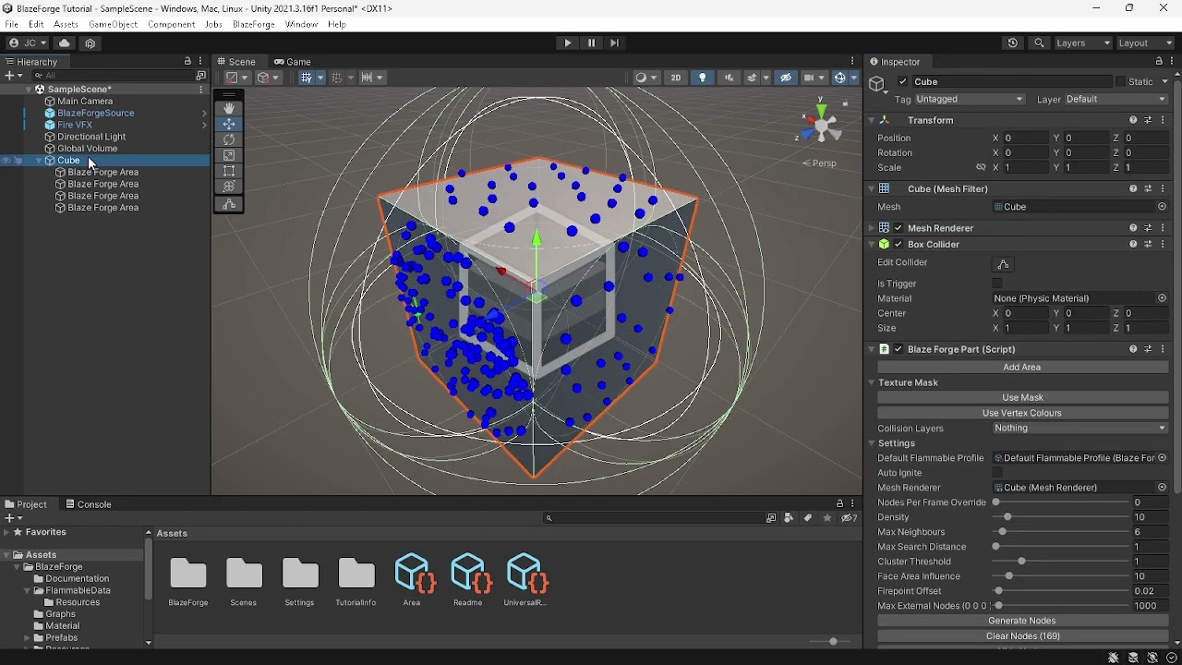1182x665 pixels.
Task: Click the Project panel search field
Action: tap(654, 518)
